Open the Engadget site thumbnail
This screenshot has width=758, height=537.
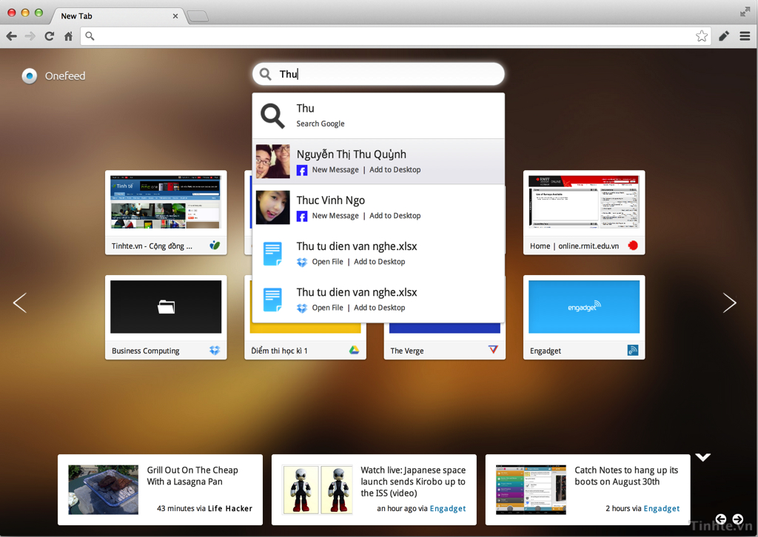(x=584, y=307)
